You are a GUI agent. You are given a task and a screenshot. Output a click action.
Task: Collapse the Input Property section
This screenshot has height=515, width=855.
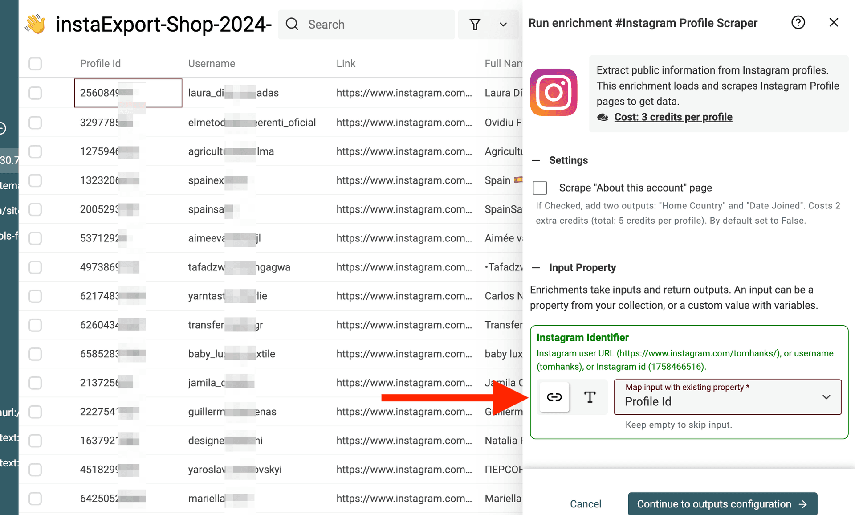pos(537,267)
